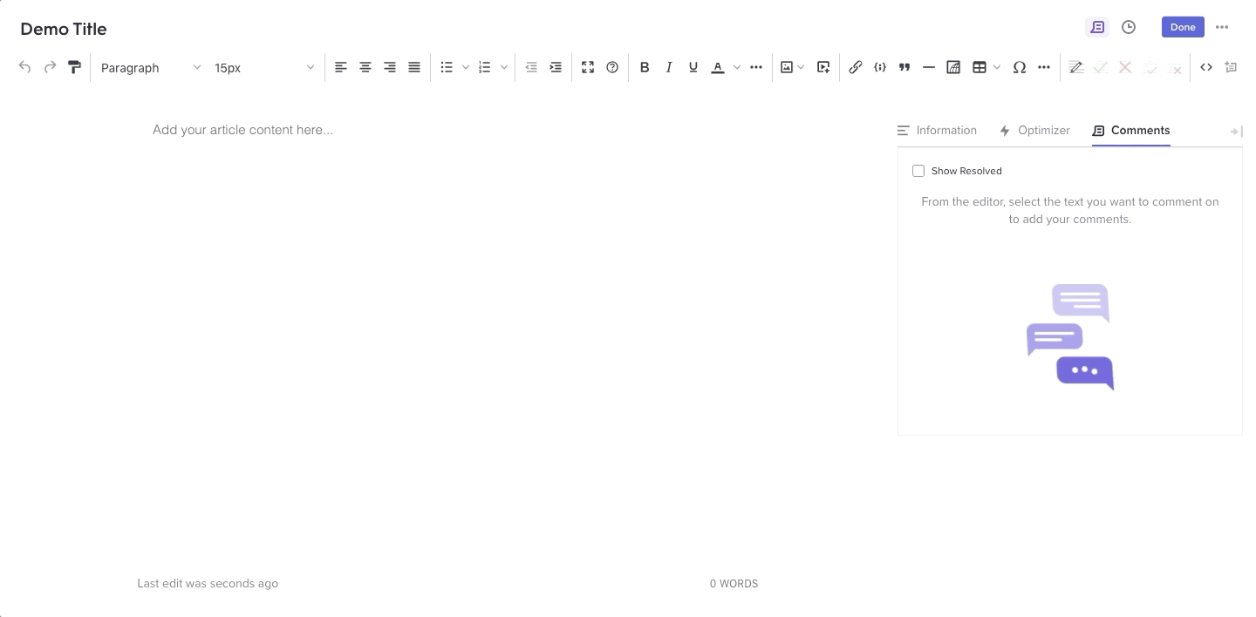
Task: Click the chart-like icon before table
Action: [x=953, y=67]
